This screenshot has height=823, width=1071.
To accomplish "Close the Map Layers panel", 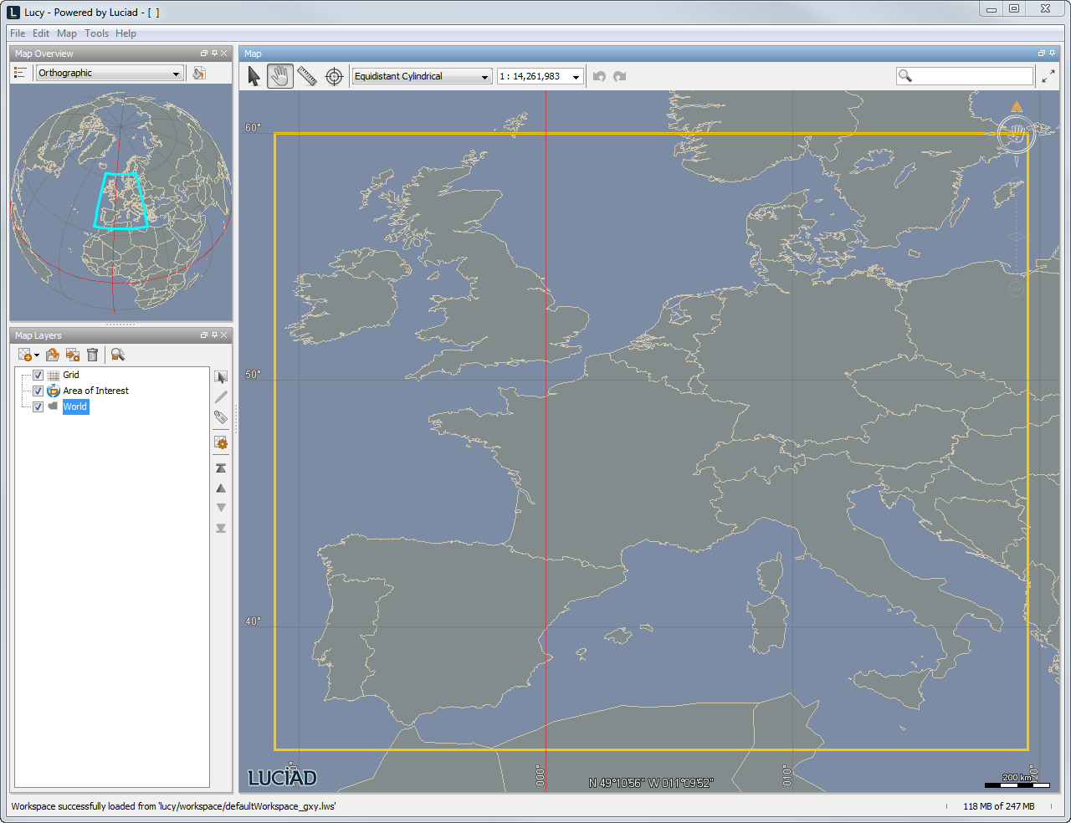I will (x=224, y=335).
